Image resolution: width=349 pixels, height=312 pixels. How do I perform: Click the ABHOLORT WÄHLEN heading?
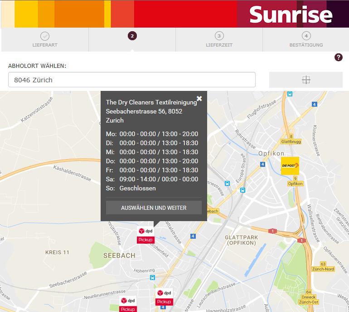click(37, 66)
